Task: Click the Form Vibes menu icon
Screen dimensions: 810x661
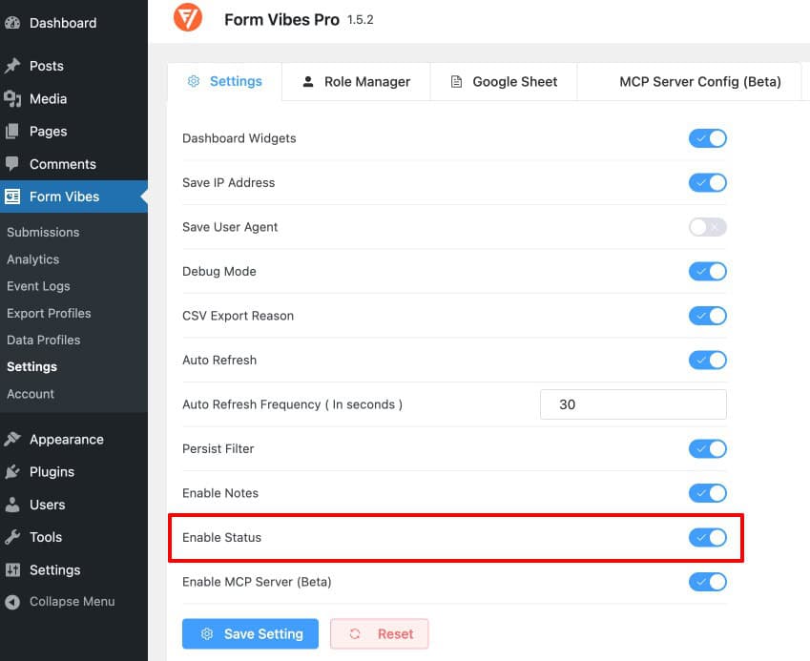Action: click(12, 196)
